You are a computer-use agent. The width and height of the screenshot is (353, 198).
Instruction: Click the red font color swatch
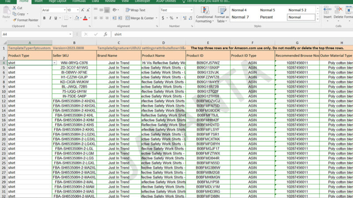coord(85,18)
